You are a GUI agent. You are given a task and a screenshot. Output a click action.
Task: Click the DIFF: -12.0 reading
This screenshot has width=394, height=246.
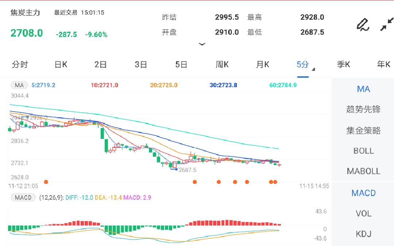click(x=79, y=197)
